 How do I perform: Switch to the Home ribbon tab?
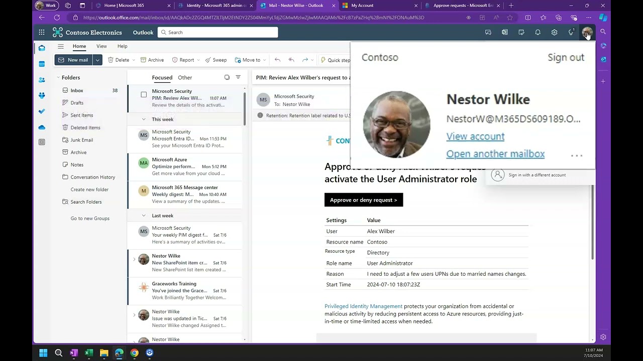79,46
